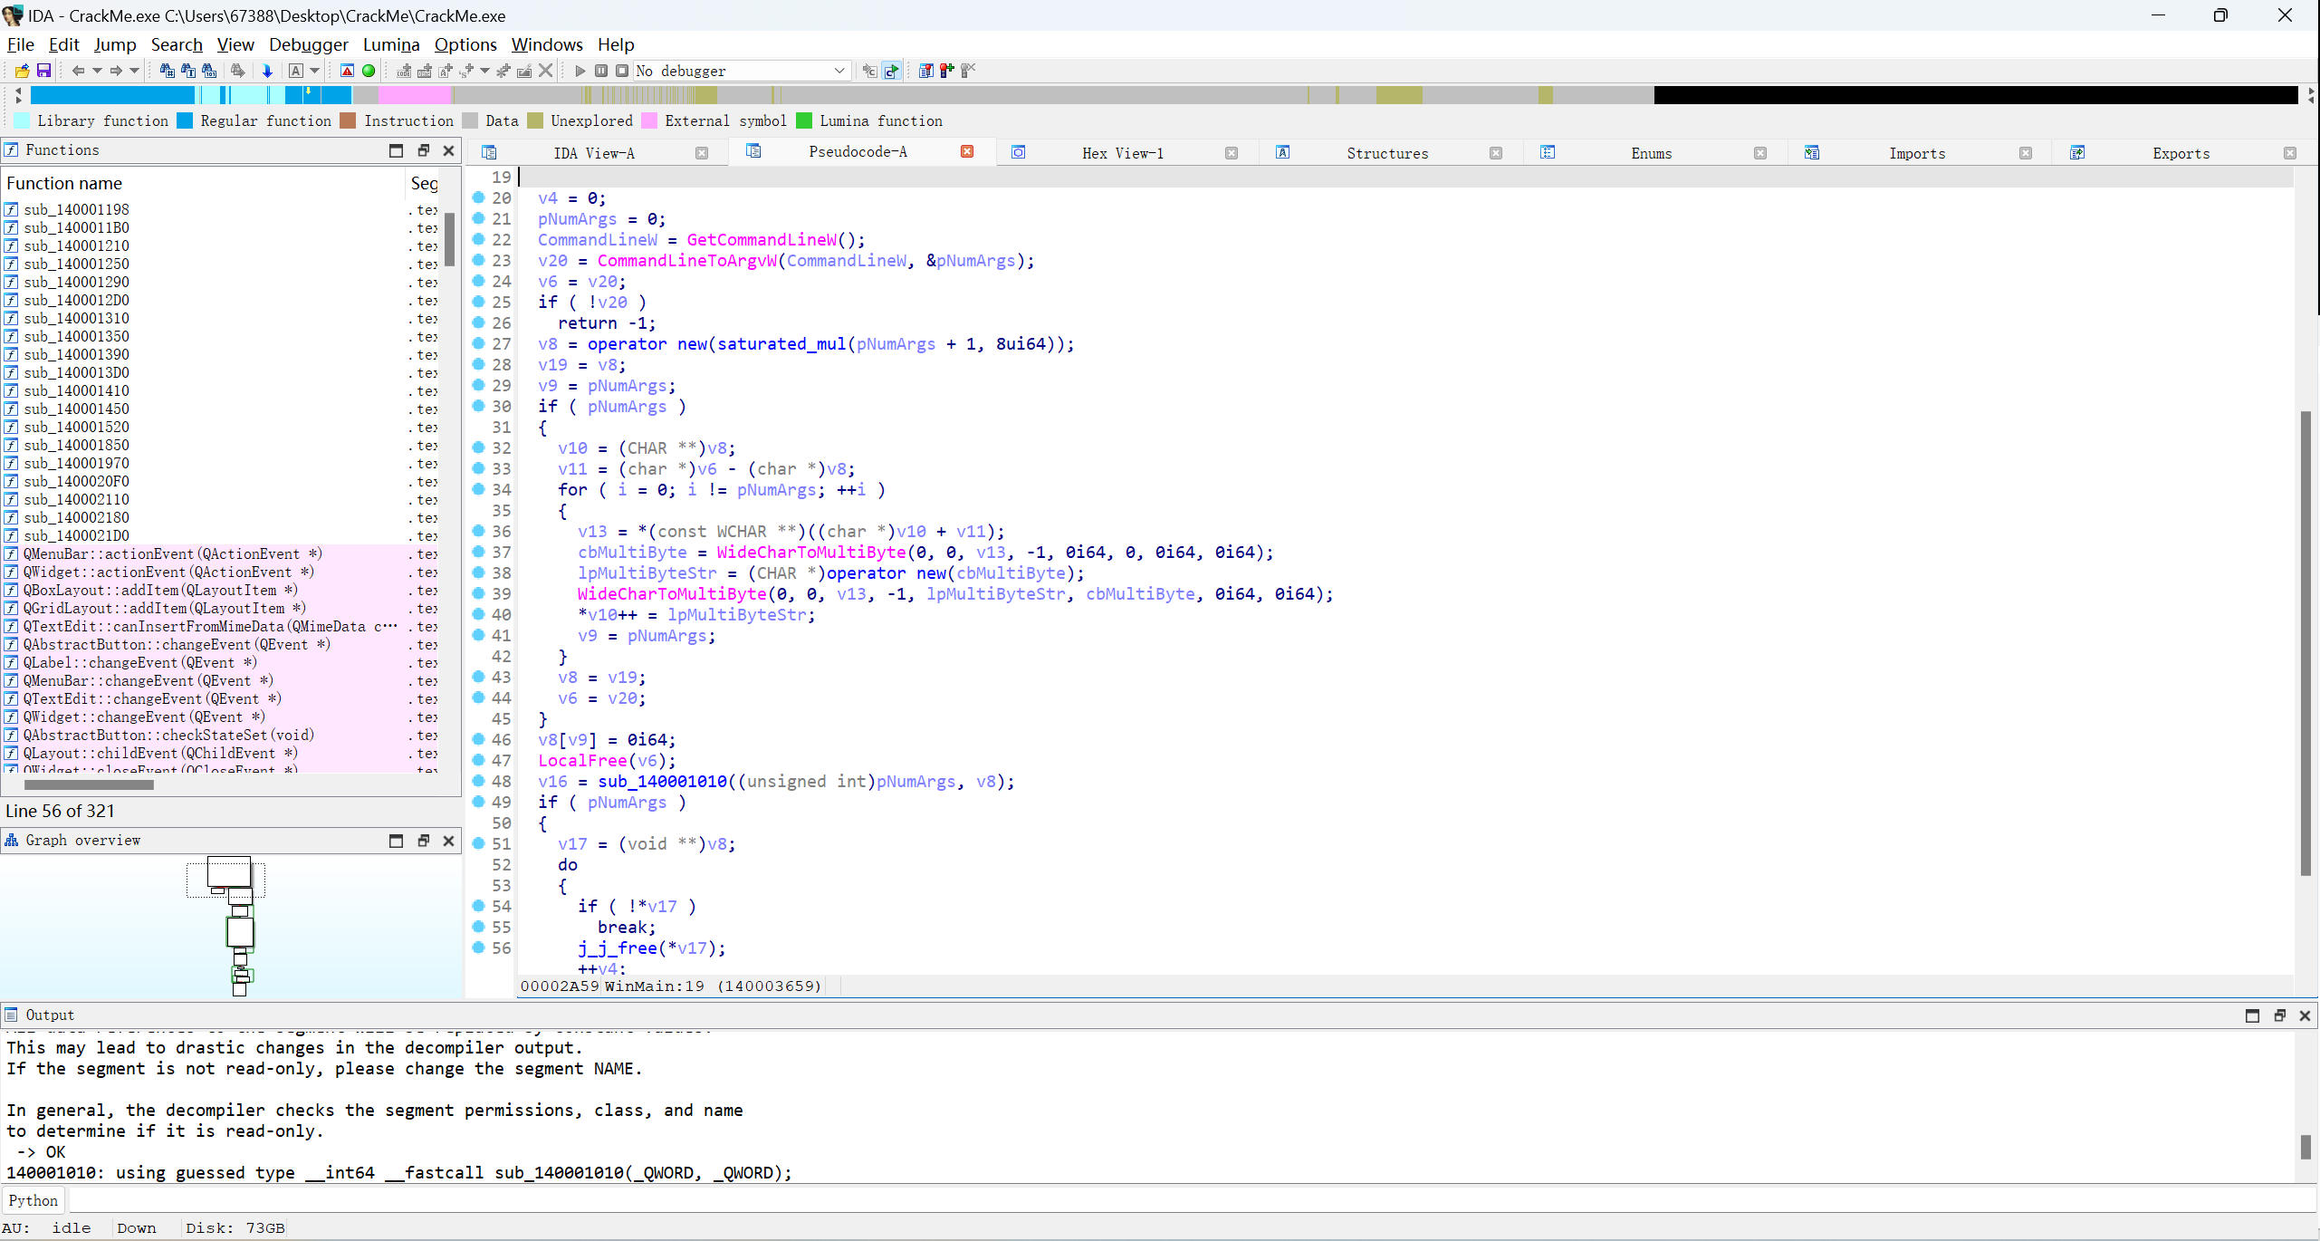Click the blue jump-down arrow icon
The image size is (2320, 1241).
click(267, 71)
